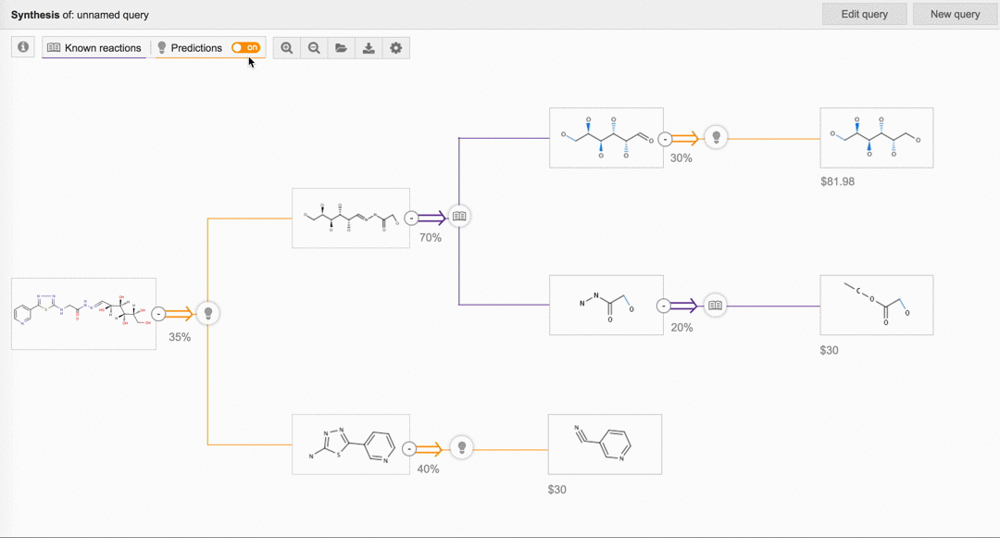The image size is (1000, 538).
Task: Click the 'Synthesis of: unnamed query' title
Action: coord(80,15)
